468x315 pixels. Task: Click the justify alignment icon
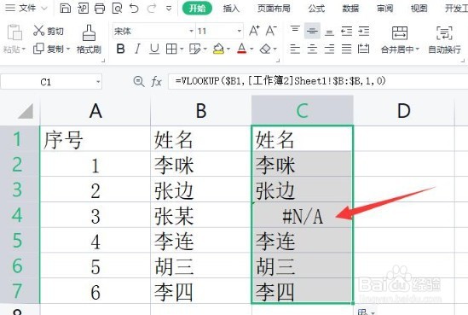click(346, 49)
